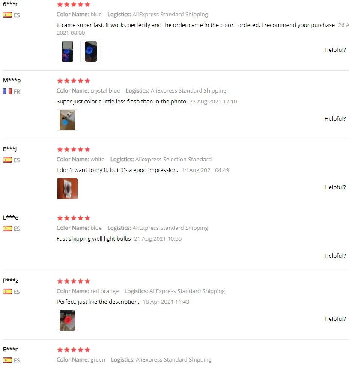Click the France flag beside M***p
Viewport: 349px width, 365px height.
7,91
